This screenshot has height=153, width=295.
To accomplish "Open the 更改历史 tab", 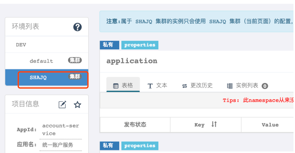I will (x=197, y=86).
